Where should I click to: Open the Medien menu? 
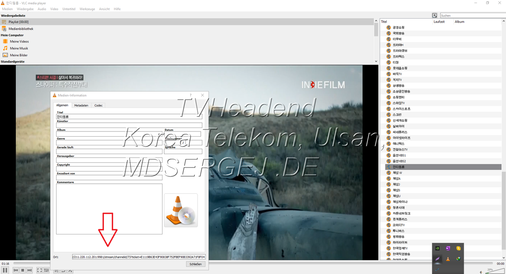pos(8,9)
